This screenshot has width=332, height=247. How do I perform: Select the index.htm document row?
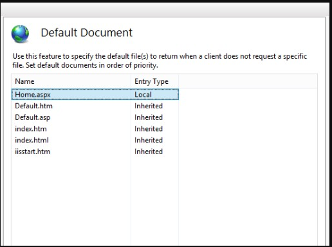95,128
